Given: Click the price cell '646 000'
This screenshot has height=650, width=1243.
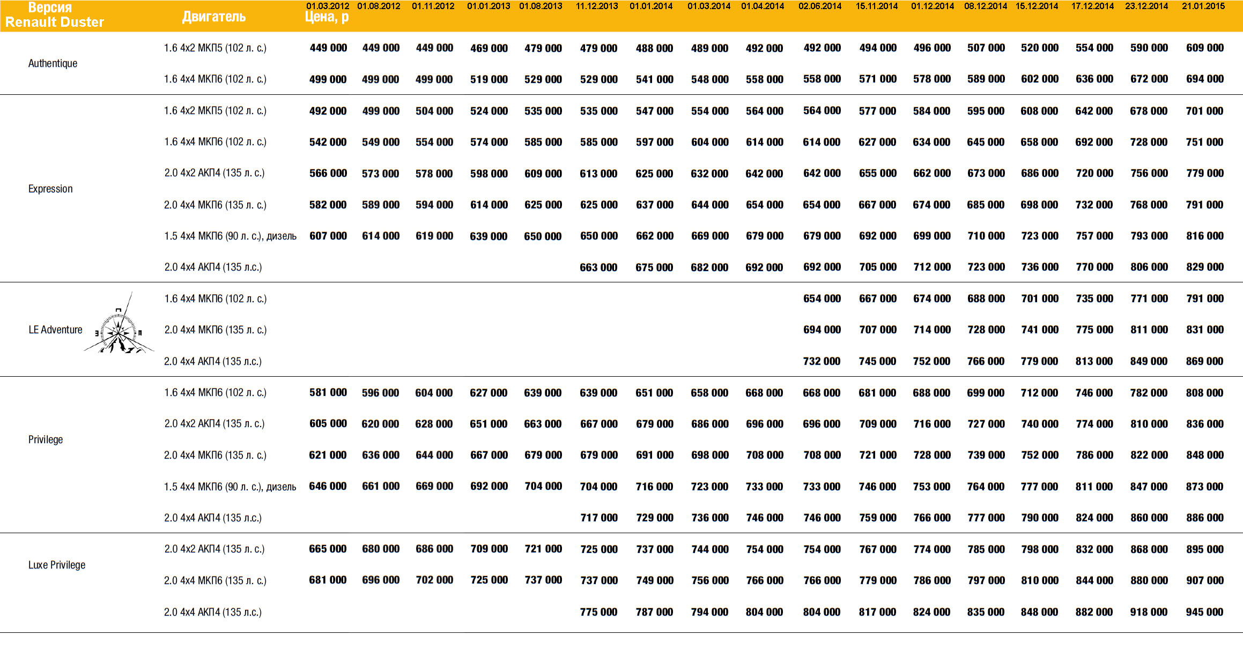Looking at the screenshot, I should (328, 486).
